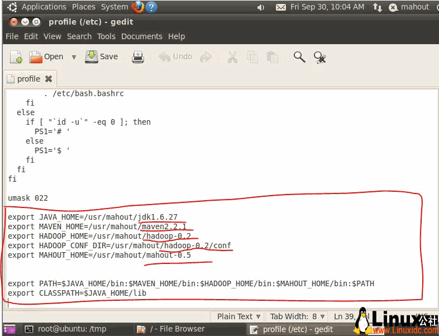Open Find and Replace icon
Screen dimensions: 439x336
[319, 58]
